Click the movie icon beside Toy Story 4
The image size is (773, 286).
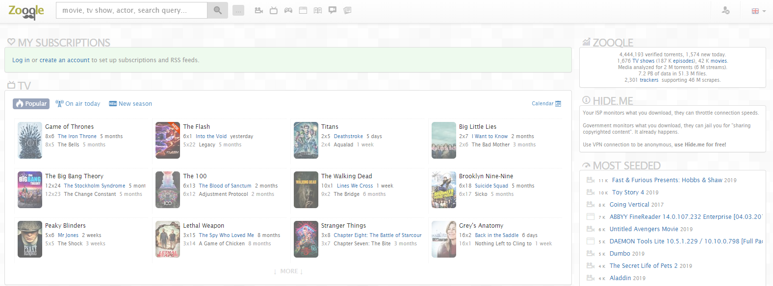point(591,192)
